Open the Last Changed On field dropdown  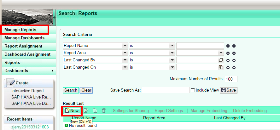click(125, 67)
